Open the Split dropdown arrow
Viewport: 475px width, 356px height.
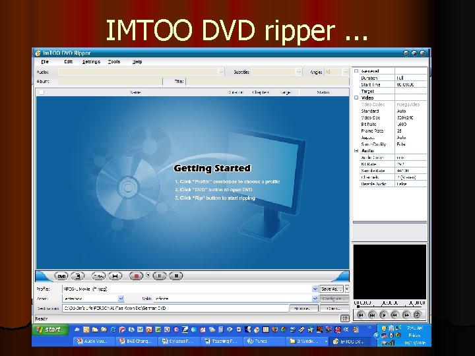[315, 299]
